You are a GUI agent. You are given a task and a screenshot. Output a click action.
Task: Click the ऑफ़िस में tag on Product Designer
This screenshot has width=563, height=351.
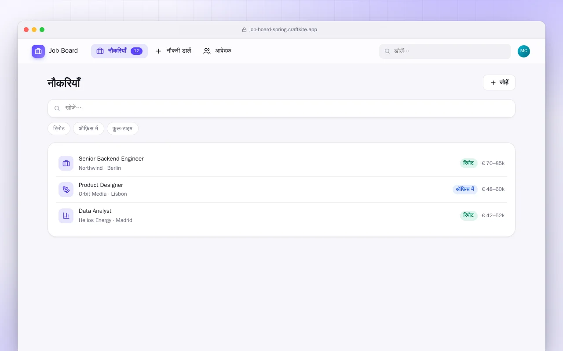point(465,190)
